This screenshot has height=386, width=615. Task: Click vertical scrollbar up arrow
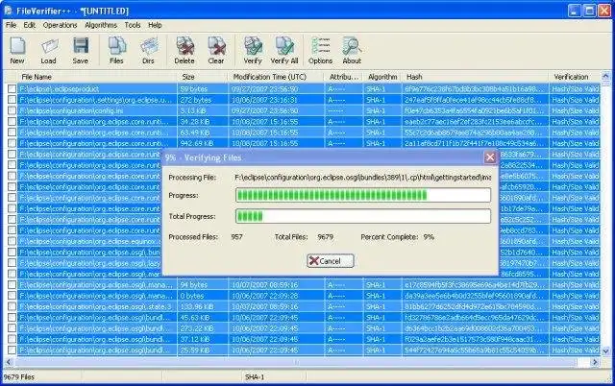tap(606, 76)
